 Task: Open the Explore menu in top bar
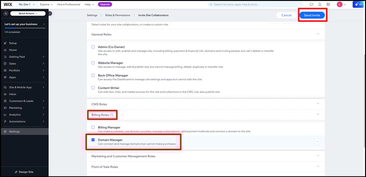[46, 5]
